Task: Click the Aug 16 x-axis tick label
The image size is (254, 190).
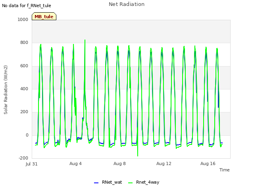Action: 208,163
